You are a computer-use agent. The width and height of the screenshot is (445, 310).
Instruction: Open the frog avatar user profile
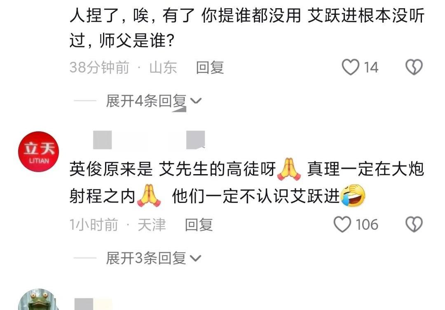click(39, 300)
